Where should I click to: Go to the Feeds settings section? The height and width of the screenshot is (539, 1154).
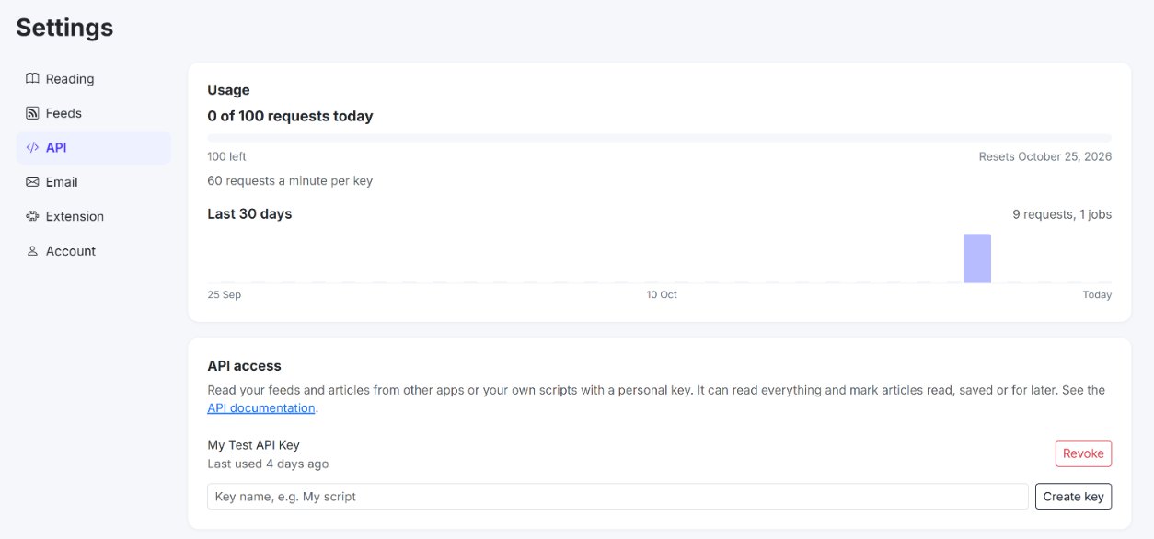click(x=94, y=113)
